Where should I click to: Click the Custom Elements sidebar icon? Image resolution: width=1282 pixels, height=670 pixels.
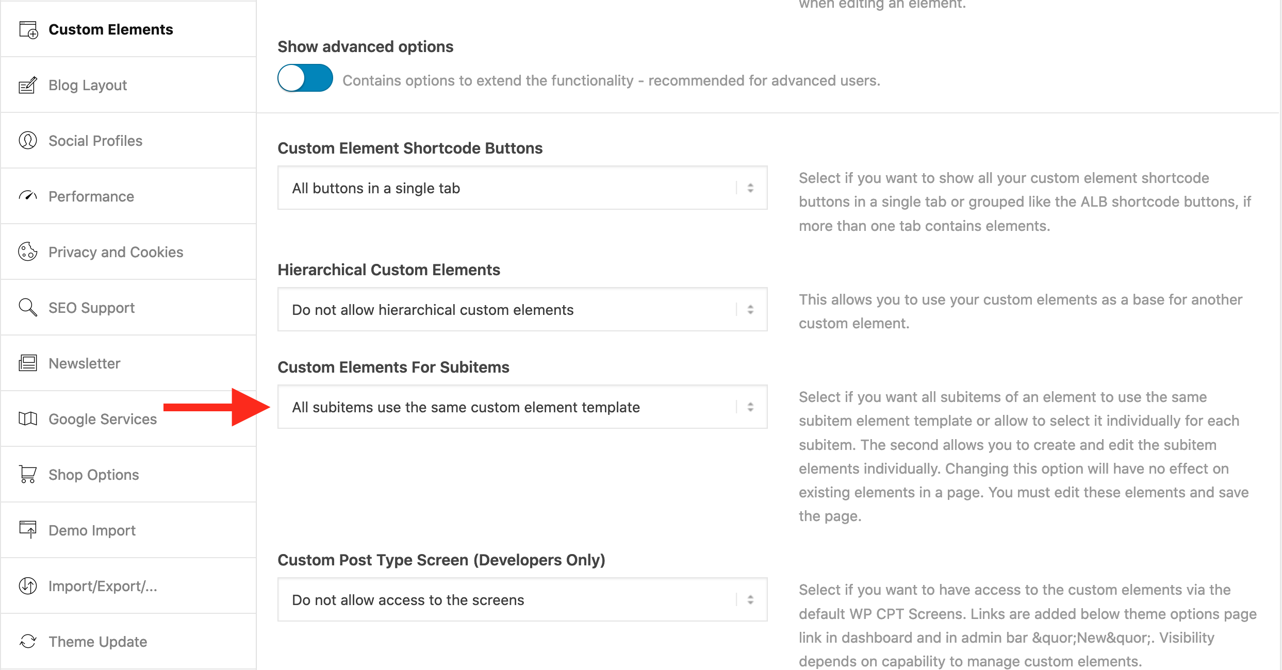click(28, 30)
